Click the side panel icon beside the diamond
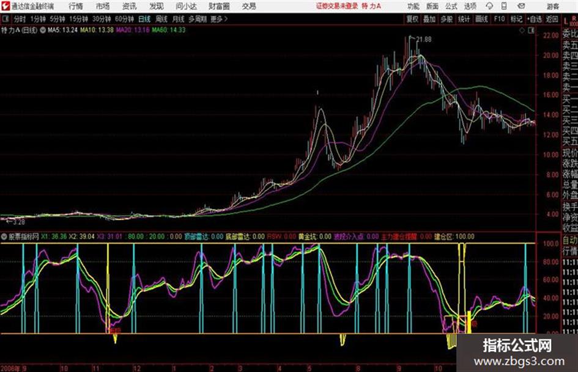The image size is (578, 372). coord(531,31)
